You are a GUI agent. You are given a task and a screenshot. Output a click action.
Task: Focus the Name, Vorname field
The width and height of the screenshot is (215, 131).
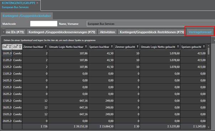151,24
